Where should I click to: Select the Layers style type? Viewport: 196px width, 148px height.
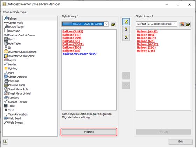click(10, 60)
